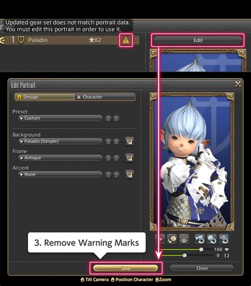The image size is (251, 286).
Task: Open the Background list icon
Action: (130, 141)
